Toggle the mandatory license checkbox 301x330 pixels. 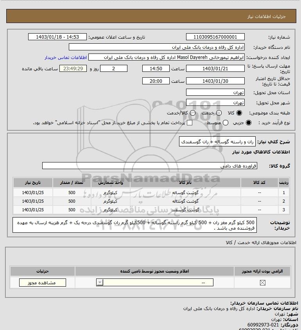click(262, 283)
